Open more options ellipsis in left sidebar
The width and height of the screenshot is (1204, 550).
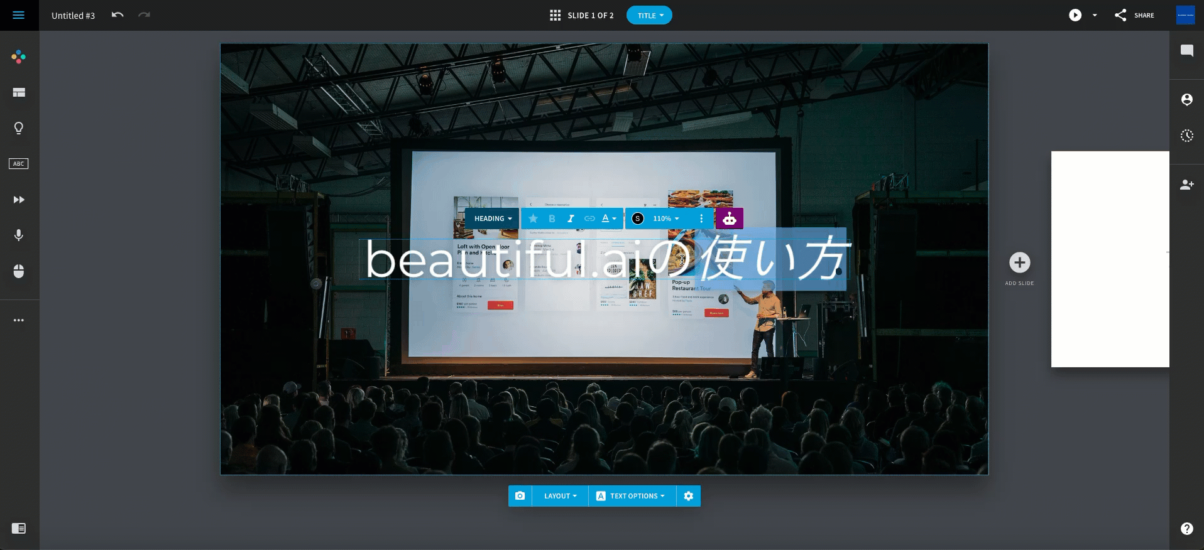19,320
